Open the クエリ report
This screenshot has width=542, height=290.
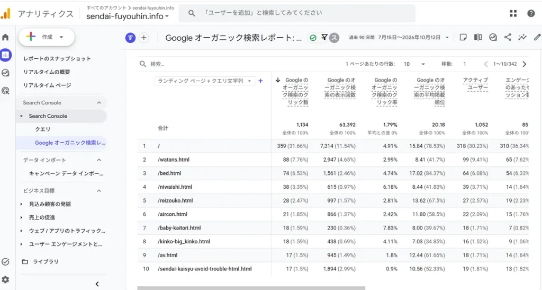click(42, 129)
